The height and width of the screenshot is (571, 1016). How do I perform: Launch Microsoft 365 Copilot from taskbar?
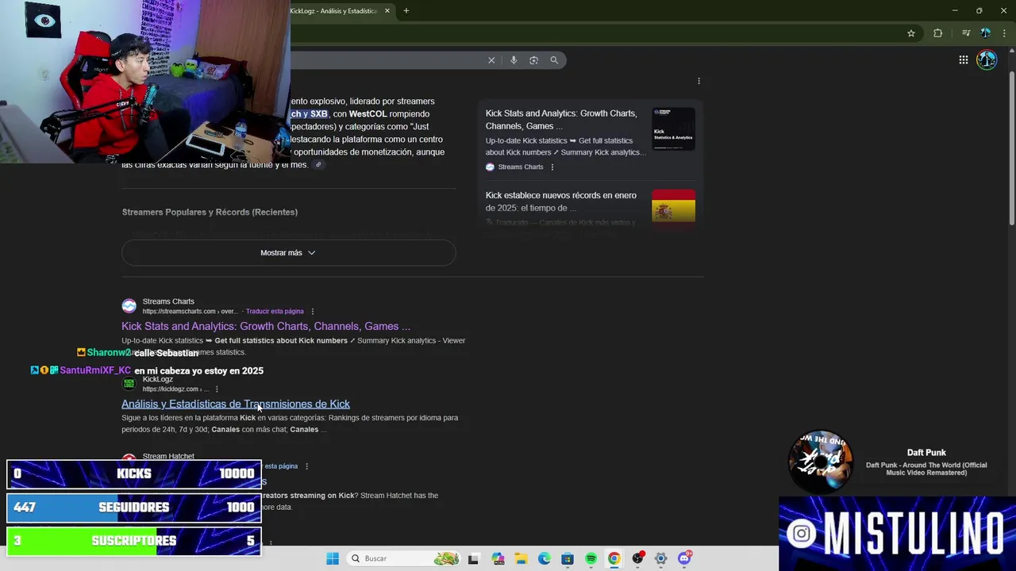pyautogui.click(x=498, y=558)
